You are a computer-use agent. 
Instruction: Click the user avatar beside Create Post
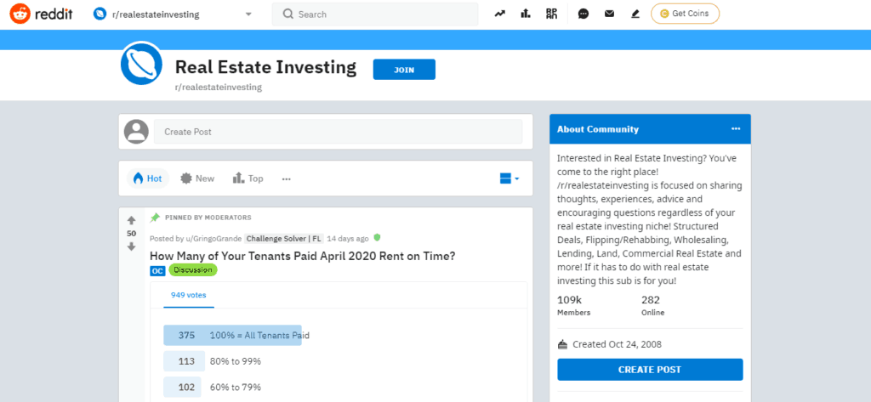pos(136,132)
